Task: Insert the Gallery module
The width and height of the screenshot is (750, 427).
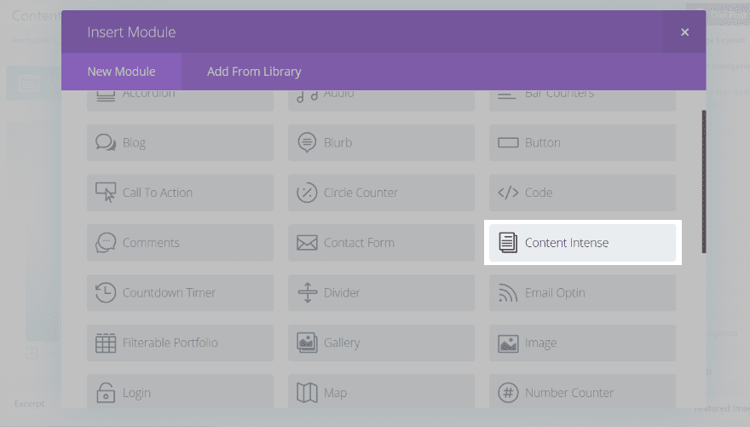Action: (x=381, y=343)
